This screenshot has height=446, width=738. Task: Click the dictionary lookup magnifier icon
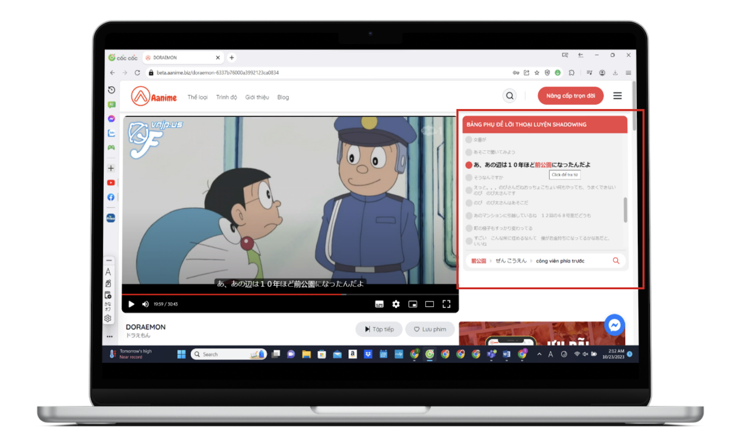(x=616, y=261)
